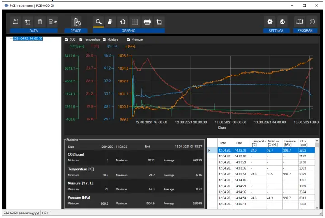The width and height of the screenshot is (325, 218).
Task: Click the DEVICE group label
Action: pos(75,31)
